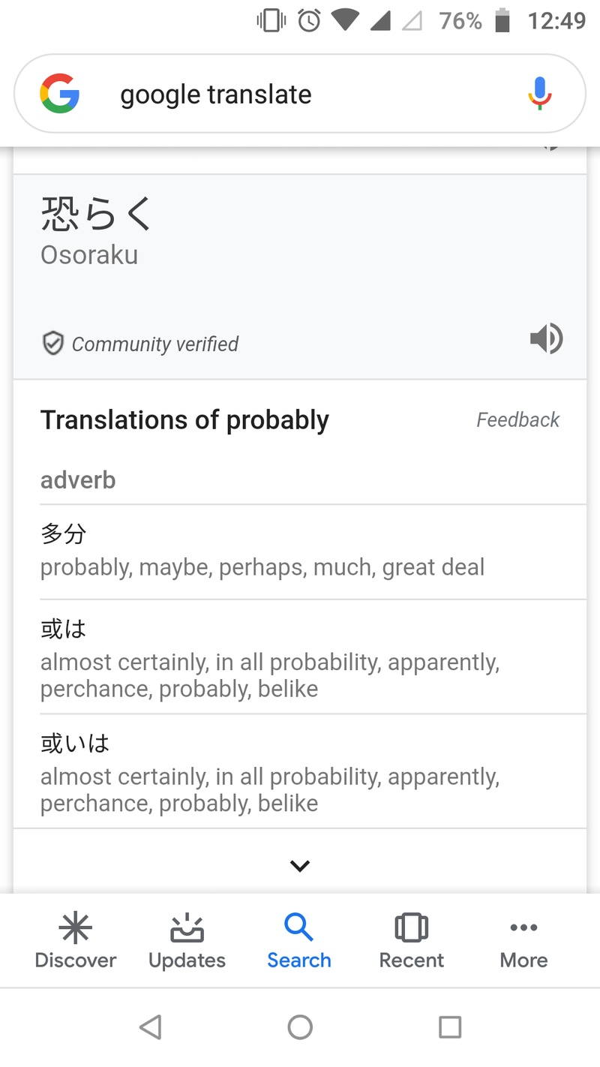Send Feedback on translations
The width and height of the screenshot is (600, 1067).
tap(517, 419)
